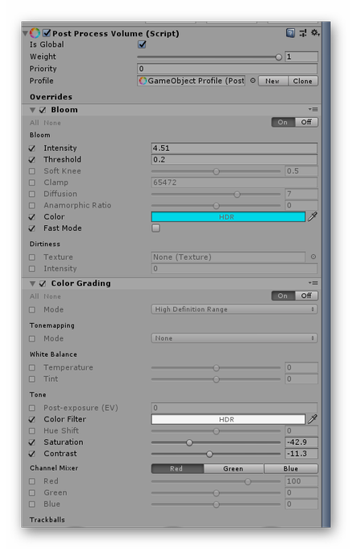Collapse the Color Grading section
352x549 pixels.
32,283
